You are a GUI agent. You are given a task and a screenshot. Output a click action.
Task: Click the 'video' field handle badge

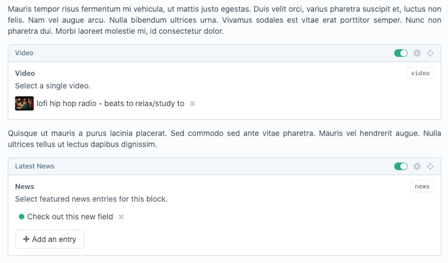[420, 73]
